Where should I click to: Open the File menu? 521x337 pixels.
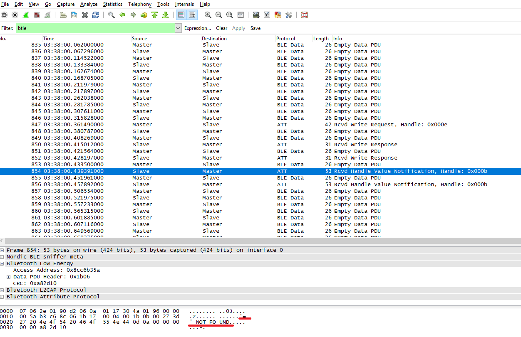click(5, 4)
